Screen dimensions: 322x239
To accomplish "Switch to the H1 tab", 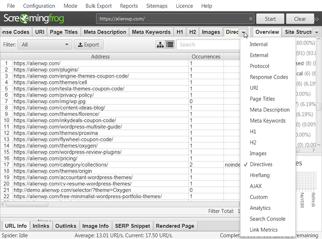I will click(180, 32).
